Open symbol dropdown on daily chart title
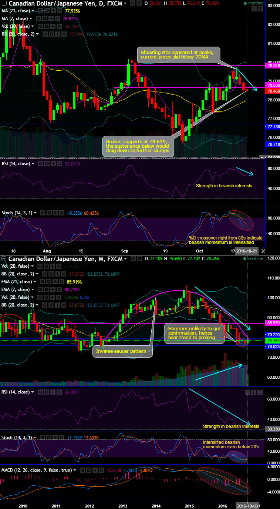This screenshot has width=280, height=509. tap(125, 3)
